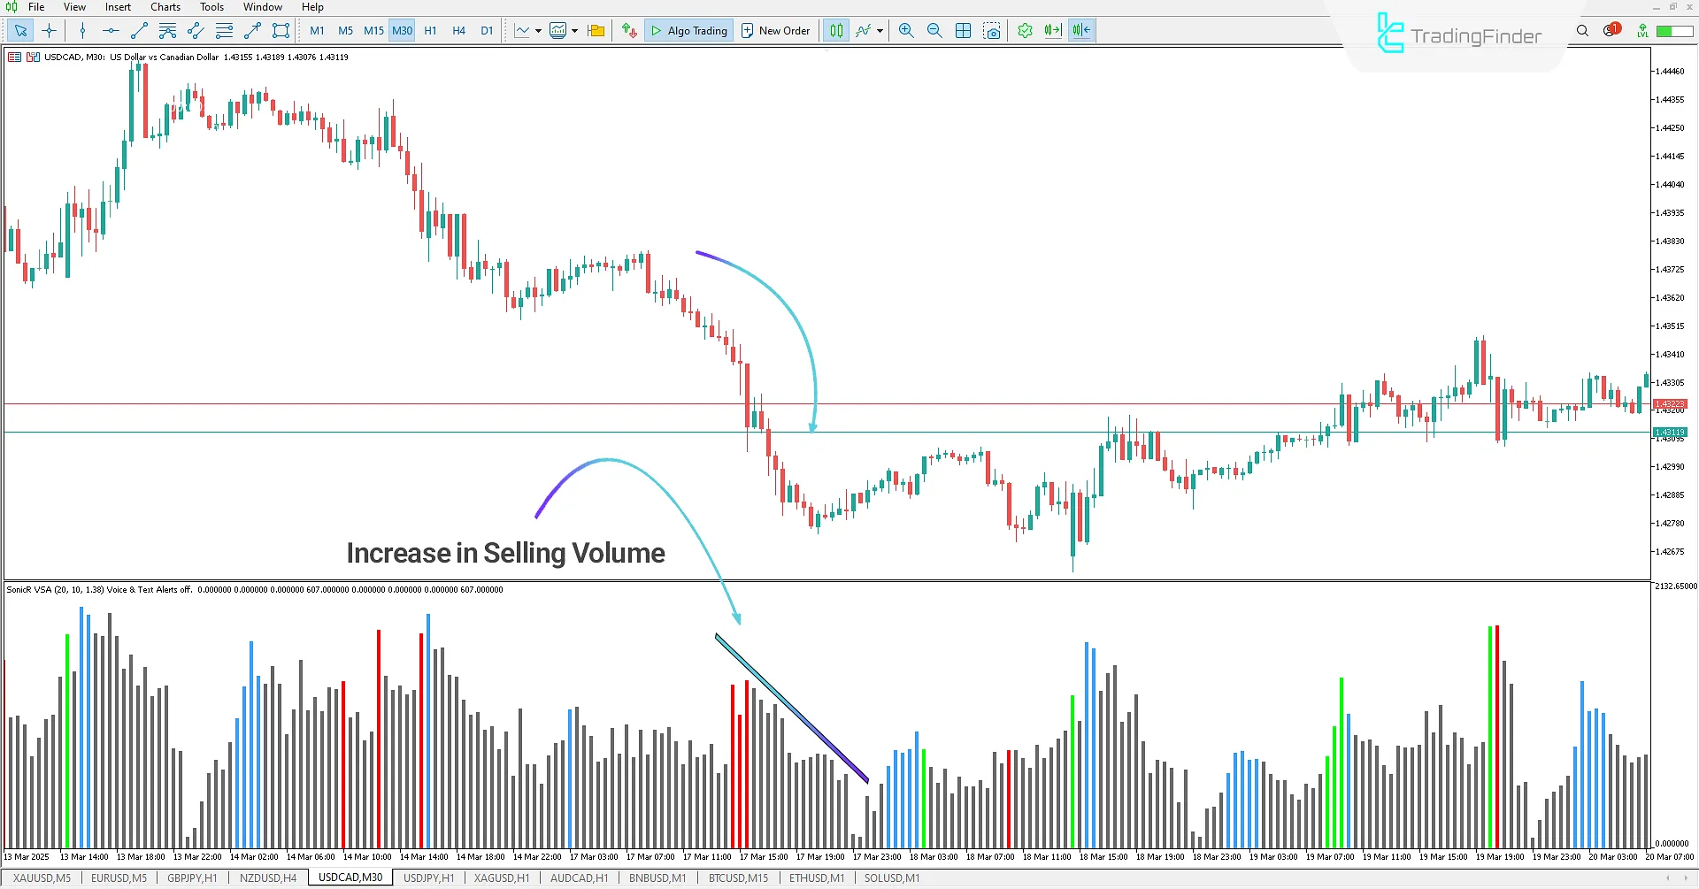
Task: Toggle Algo Trading on or off
Action: pos(688,30)
